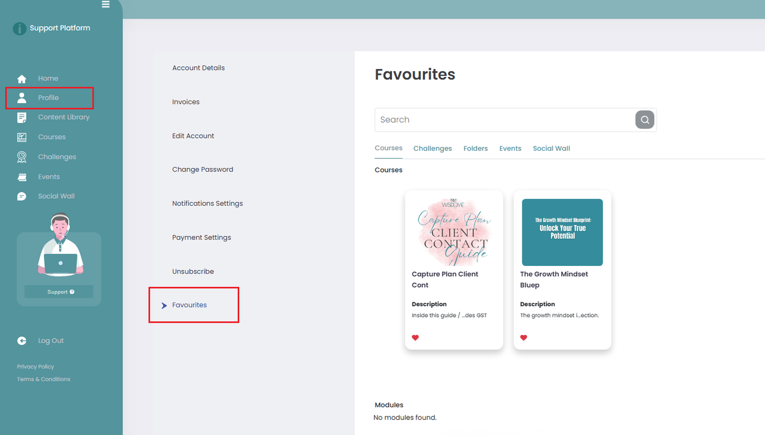Switch to the Challenges tab

coord(433,148)
